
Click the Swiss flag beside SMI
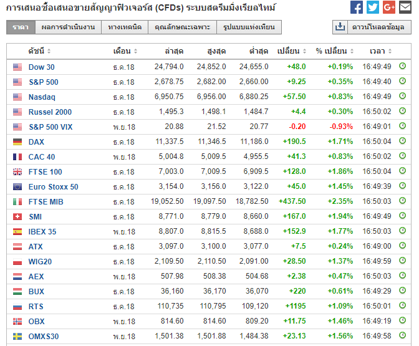click(x=17, y=217)
